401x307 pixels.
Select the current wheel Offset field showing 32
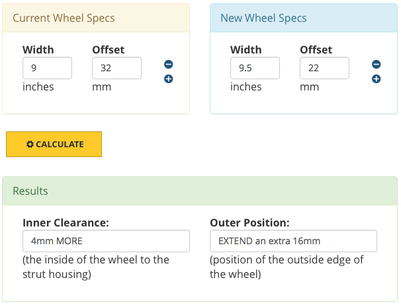point(116,68)
